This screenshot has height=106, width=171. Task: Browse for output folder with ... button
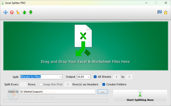coord(103,92)
